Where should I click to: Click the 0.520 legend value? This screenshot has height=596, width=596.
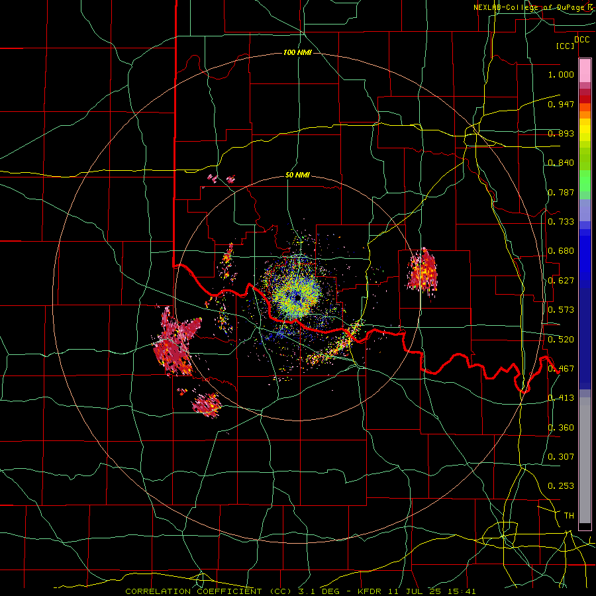[561, 340]
